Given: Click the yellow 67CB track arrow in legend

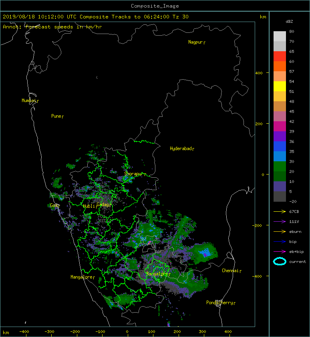Looking at the screenshot, I should [280, 212].
